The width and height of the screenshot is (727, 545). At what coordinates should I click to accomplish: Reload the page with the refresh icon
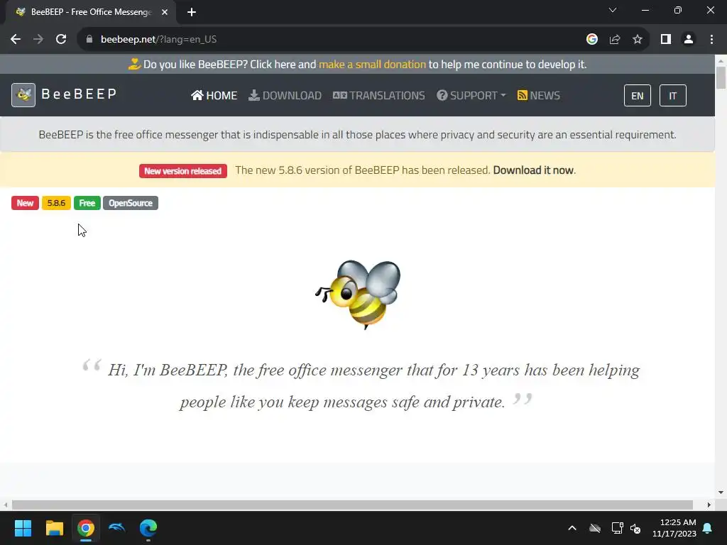coord(61,40)
